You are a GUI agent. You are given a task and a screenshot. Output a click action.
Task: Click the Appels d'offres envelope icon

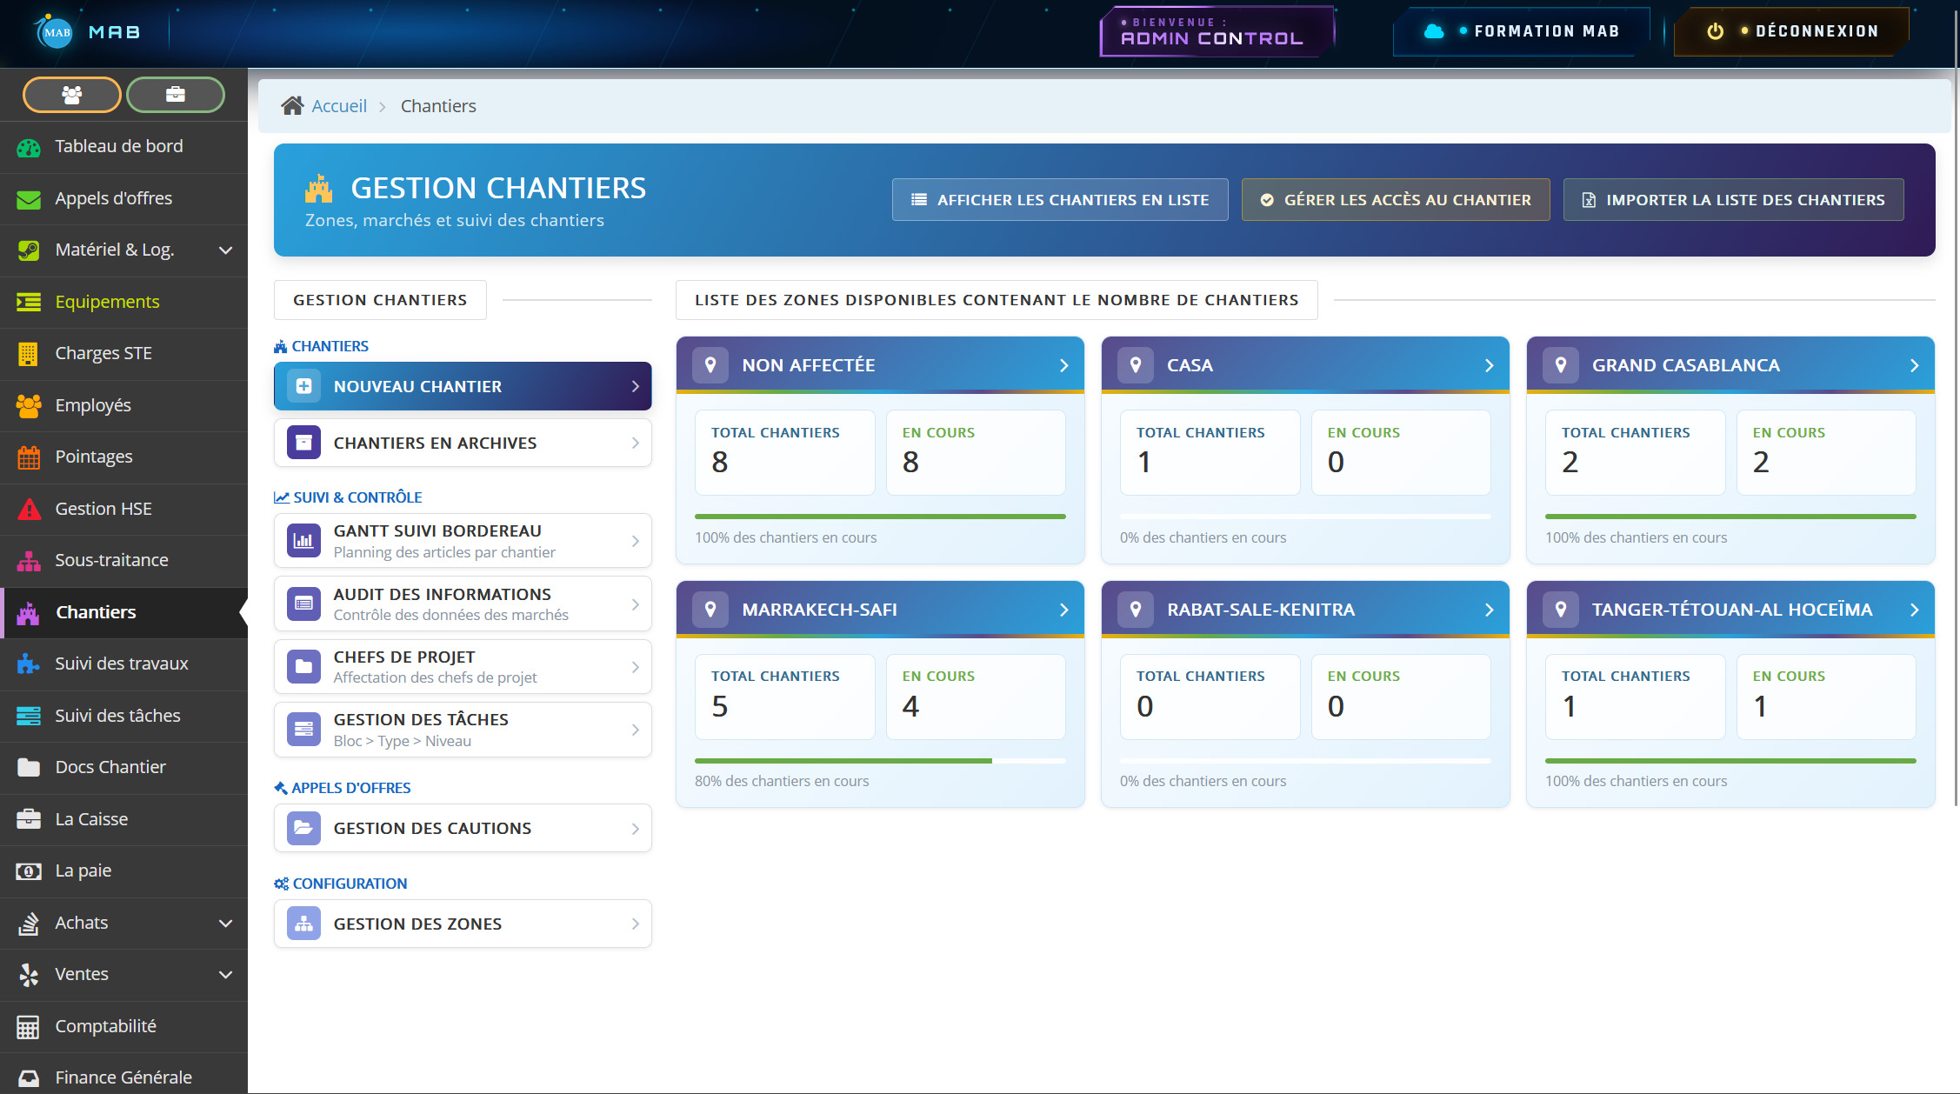tap(29, 199)
